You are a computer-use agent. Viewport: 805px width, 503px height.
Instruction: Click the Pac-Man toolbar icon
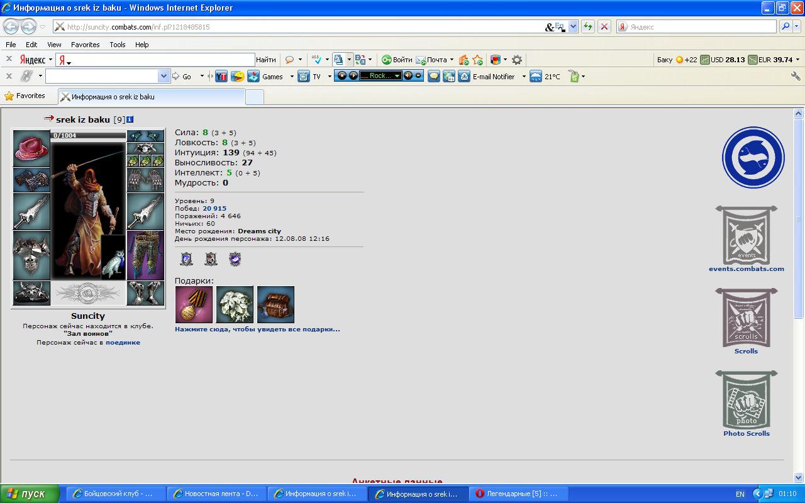pos(238,76)
